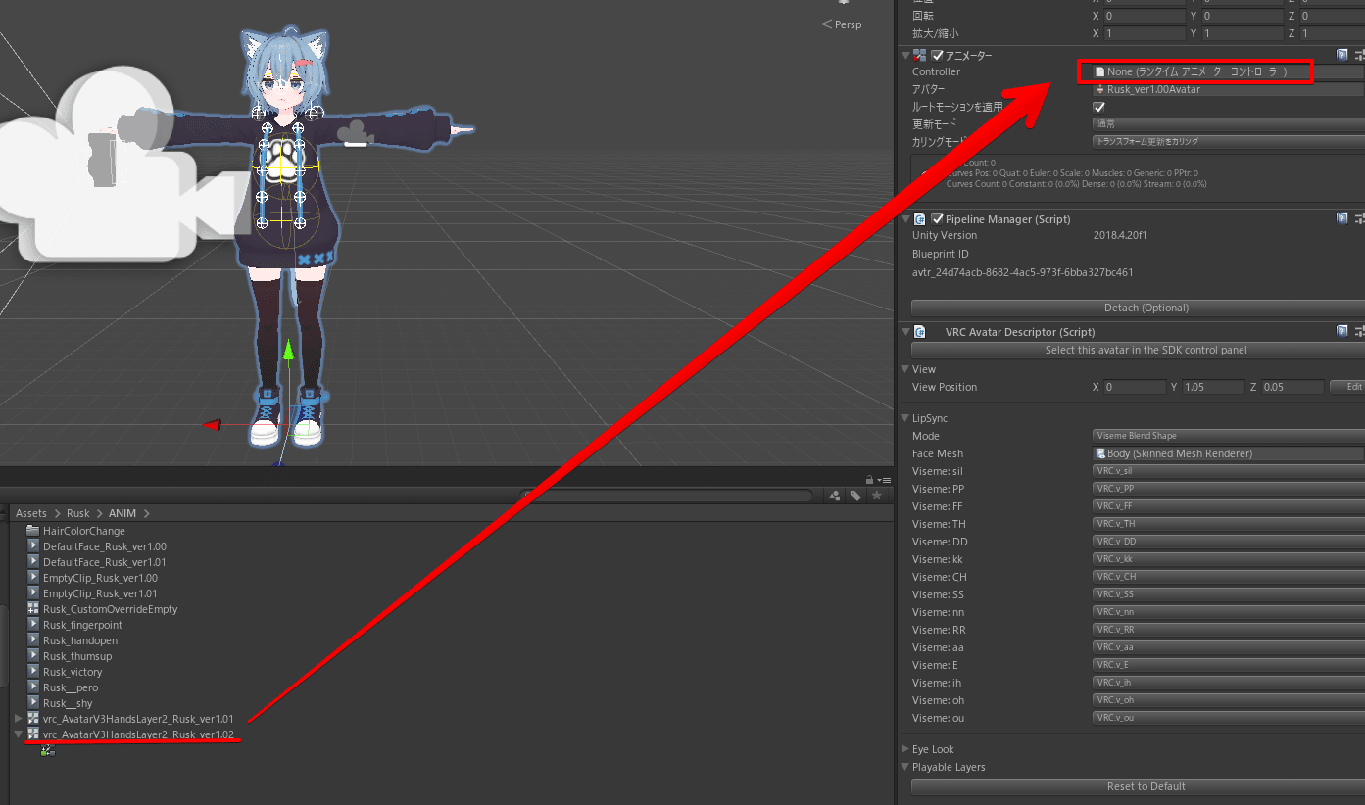The width and height of the screenshot is (1365, 805).
Task: Expand the Eye Look section
Action: 904,749
